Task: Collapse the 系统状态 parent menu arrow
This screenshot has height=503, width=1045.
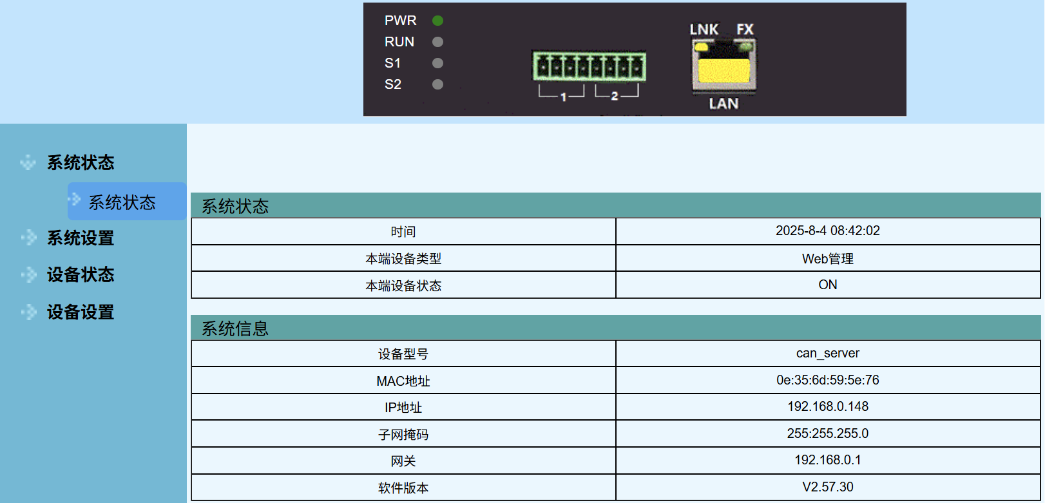Action: 28,162
